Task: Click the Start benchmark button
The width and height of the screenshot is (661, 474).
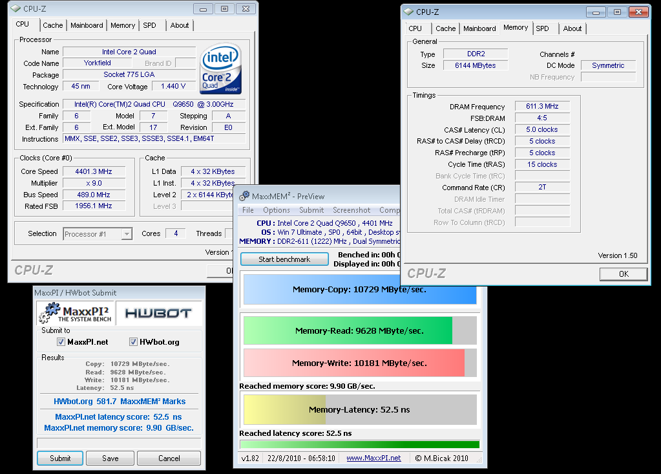Action: pyautogui.click(x=284, y=259)
